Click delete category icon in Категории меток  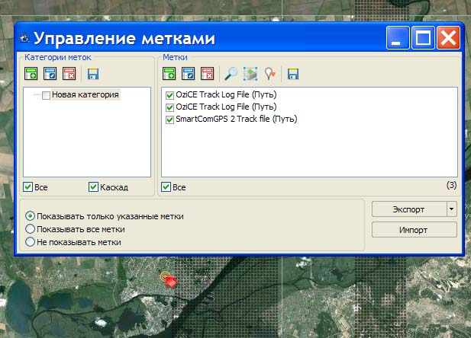click(69, 74)
